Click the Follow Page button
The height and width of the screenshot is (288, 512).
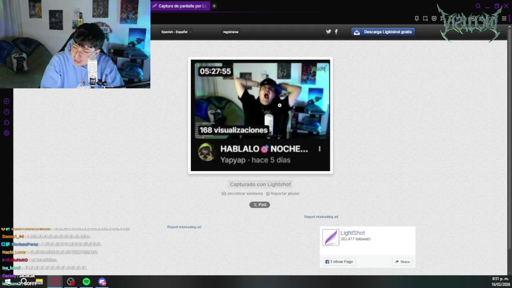[339, 262]
